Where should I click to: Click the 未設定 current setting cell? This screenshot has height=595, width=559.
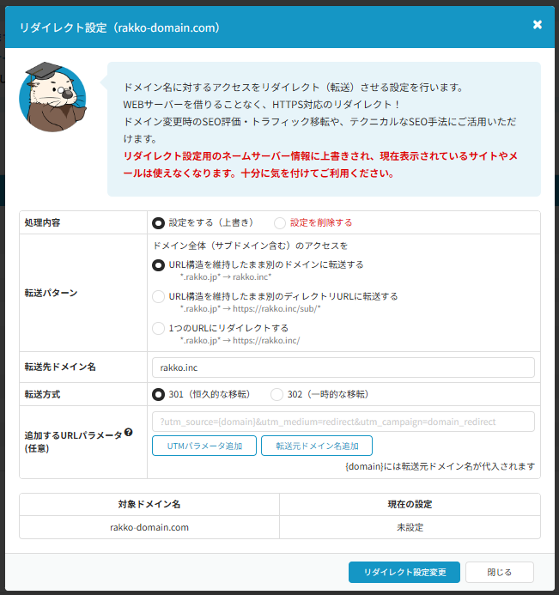click(x=410, y=527)
